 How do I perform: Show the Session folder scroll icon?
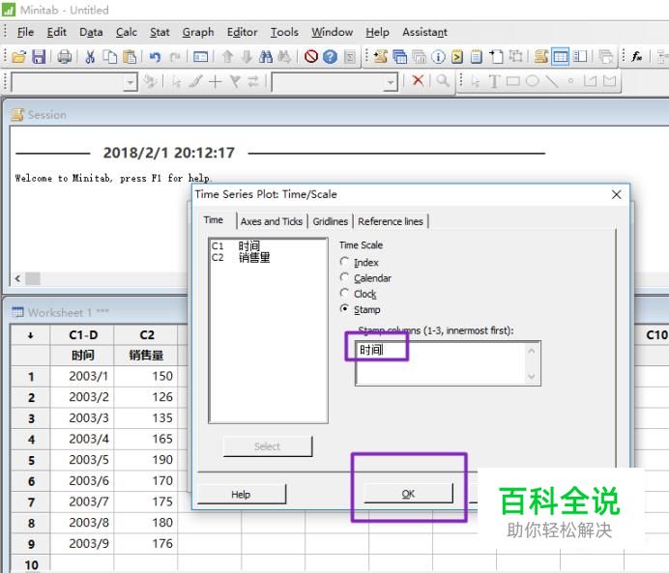click(380, 57)
